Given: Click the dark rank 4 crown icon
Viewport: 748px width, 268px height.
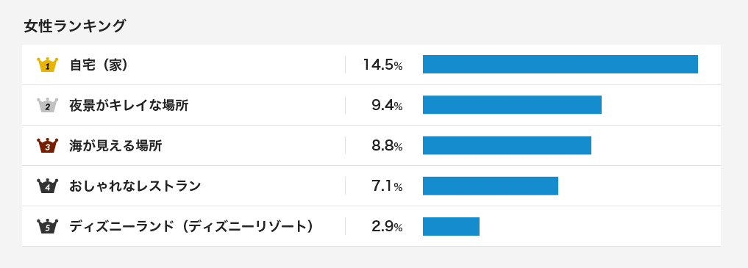Looking at the screenshot, I should 47,186.
